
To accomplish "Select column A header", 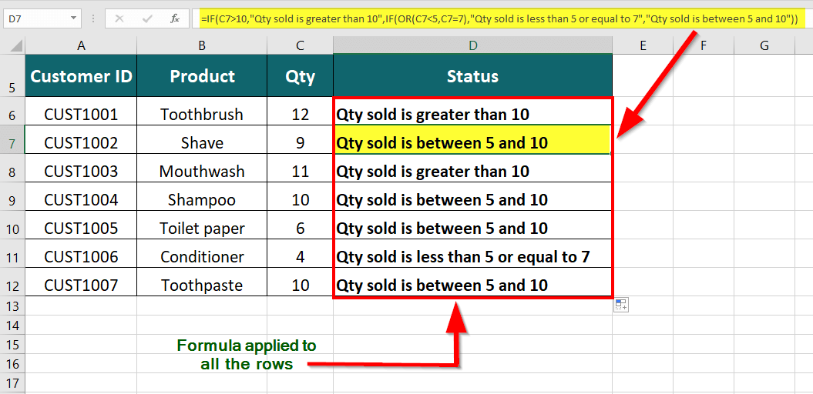I will point(81,45).
